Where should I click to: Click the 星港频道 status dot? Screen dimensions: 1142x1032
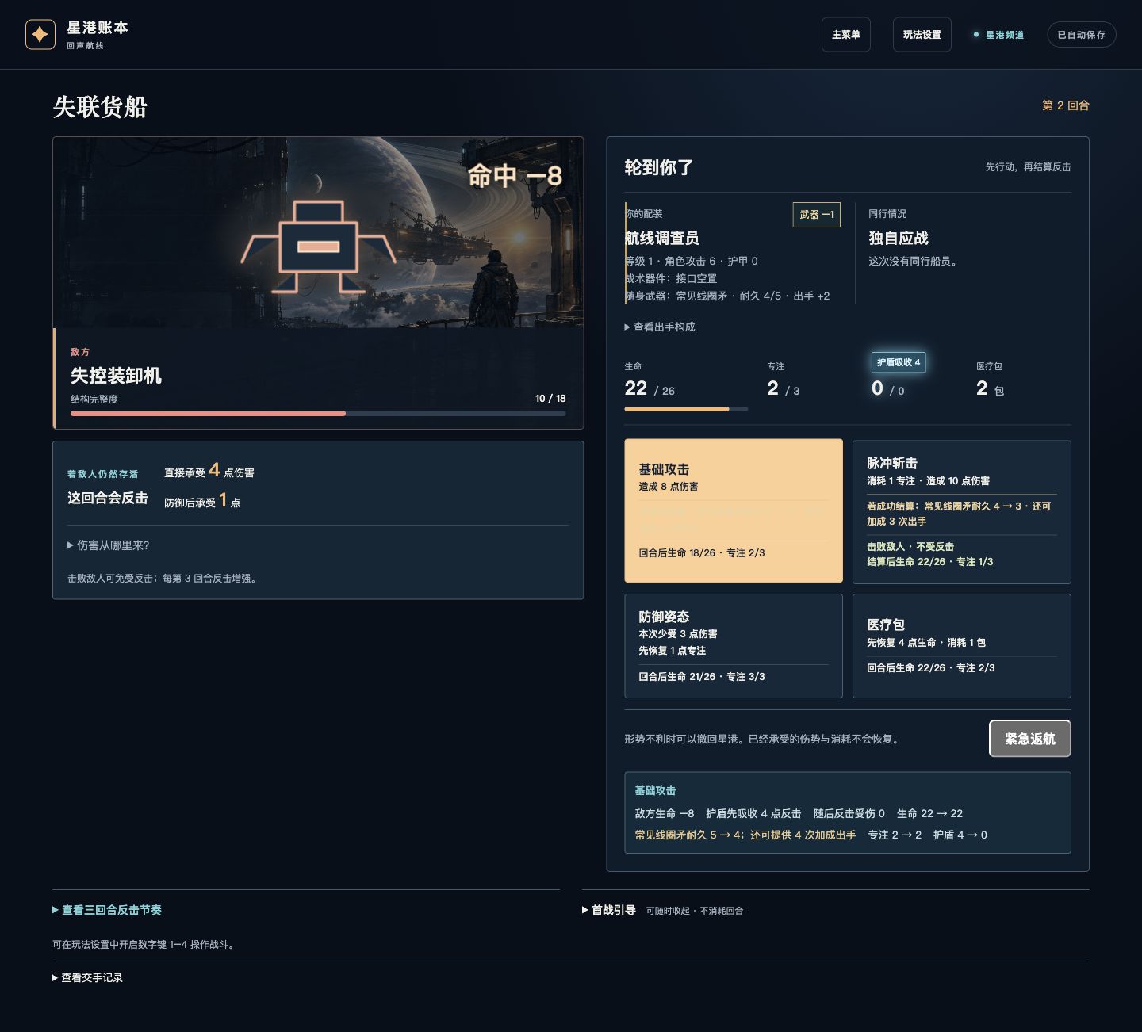coord(976,35)
